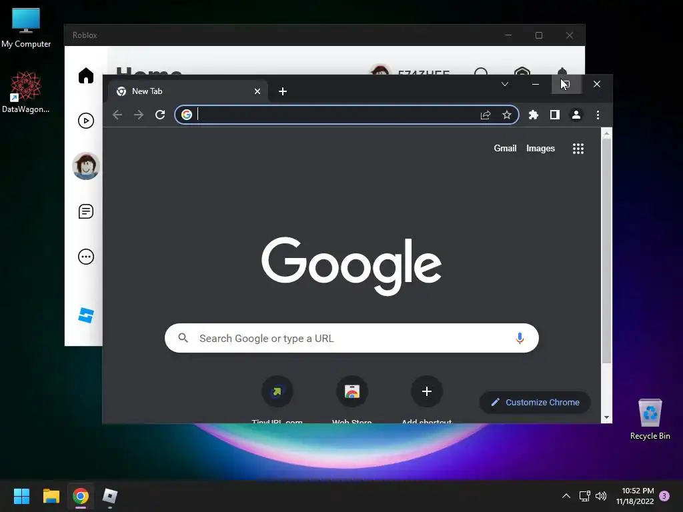Image resolution: width=683 pixels, height=512 pixels.
Task: Bookmark this tab with the star icon
Action: (506, 115)
